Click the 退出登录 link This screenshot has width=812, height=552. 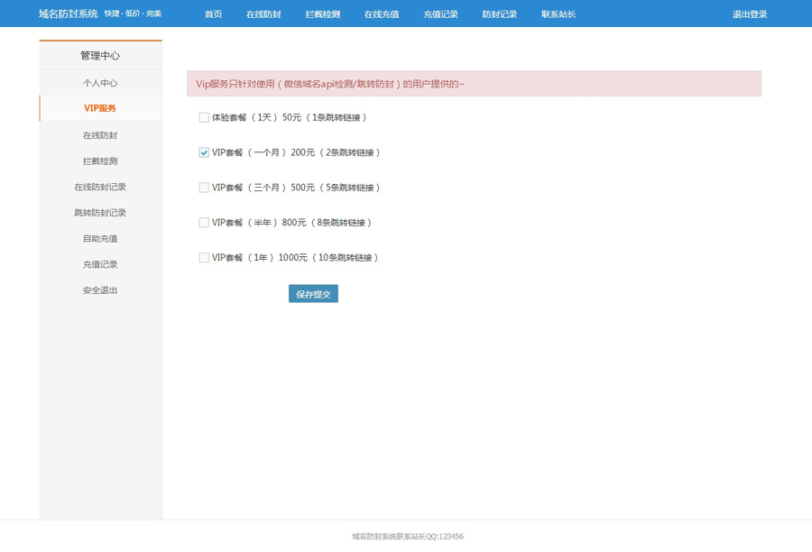point(750,14)
